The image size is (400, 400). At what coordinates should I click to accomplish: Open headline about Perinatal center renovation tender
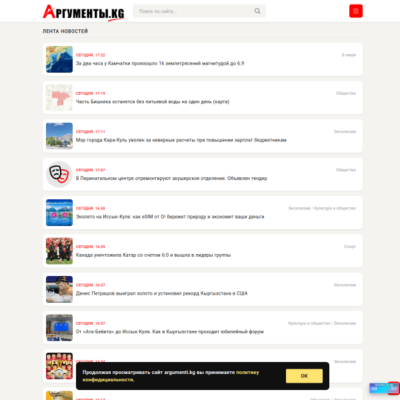pyautogui.click(x=171, y=178)
